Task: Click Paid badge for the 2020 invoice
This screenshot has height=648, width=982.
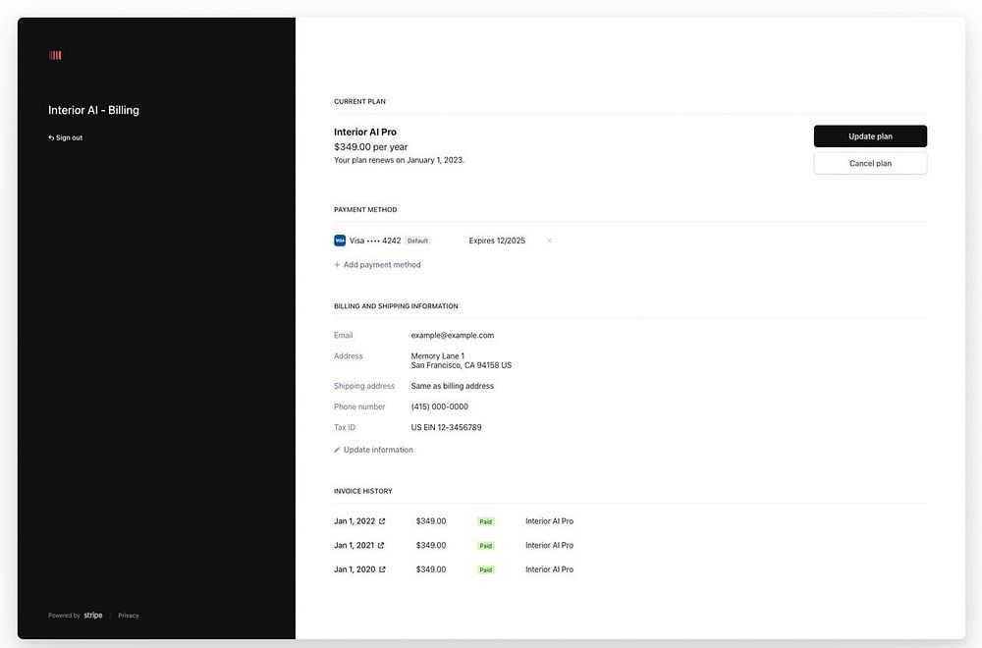Action: click(x=485, y=569)
